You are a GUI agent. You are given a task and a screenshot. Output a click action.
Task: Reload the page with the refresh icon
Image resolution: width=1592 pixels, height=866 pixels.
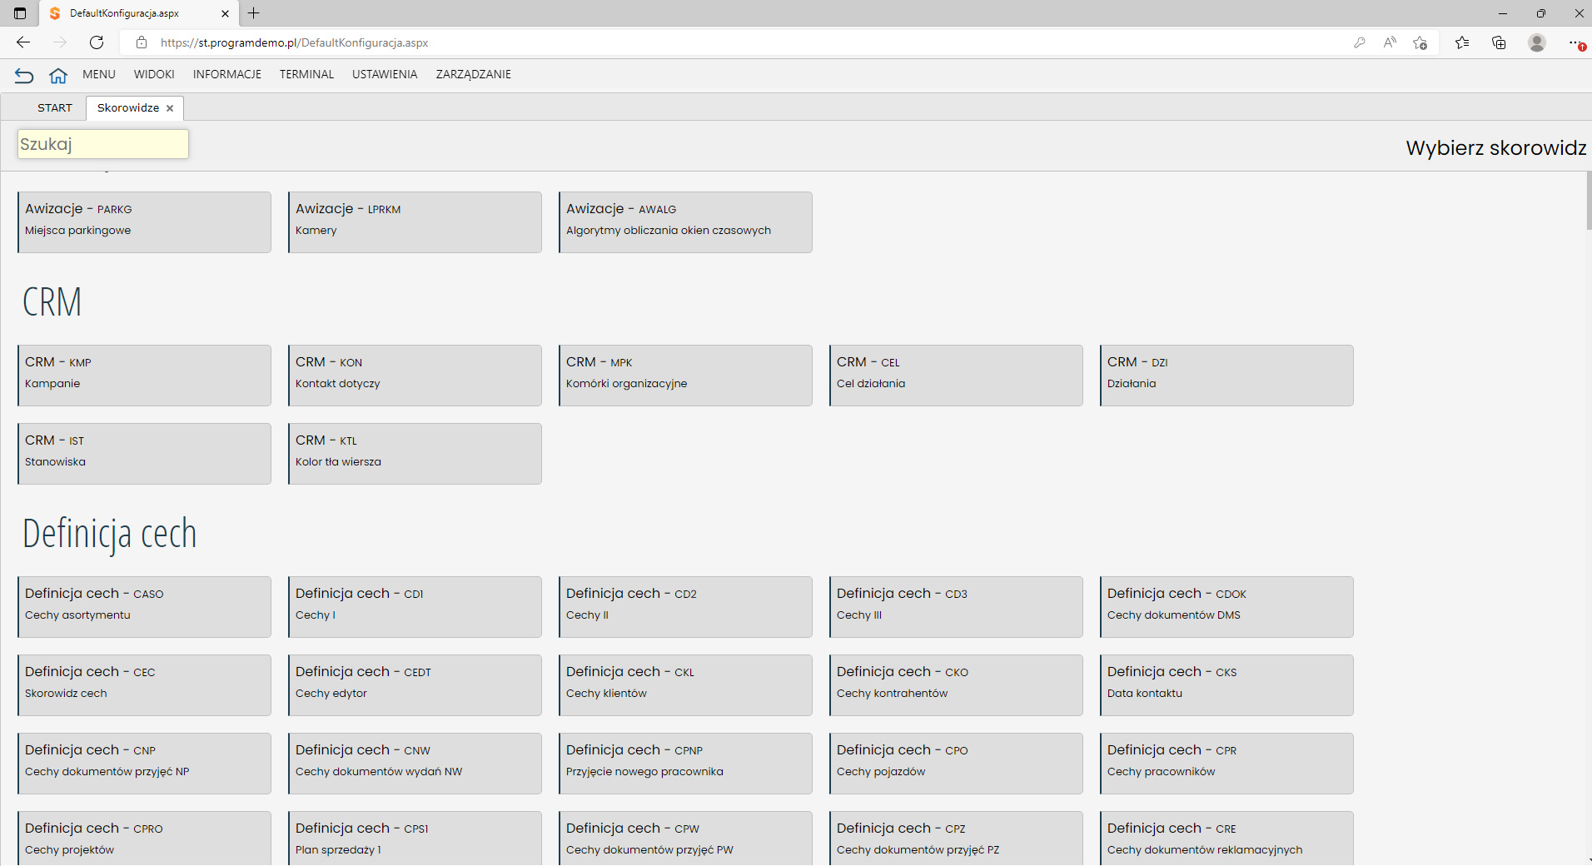coord(97,42)
